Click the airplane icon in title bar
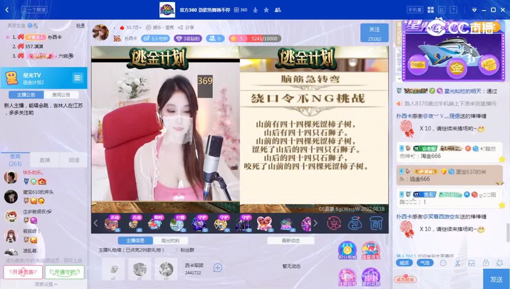The image size is (510, 289). (255, 10)
